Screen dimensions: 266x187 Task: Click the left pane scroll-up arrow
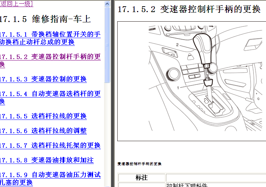tap(107, 4)
